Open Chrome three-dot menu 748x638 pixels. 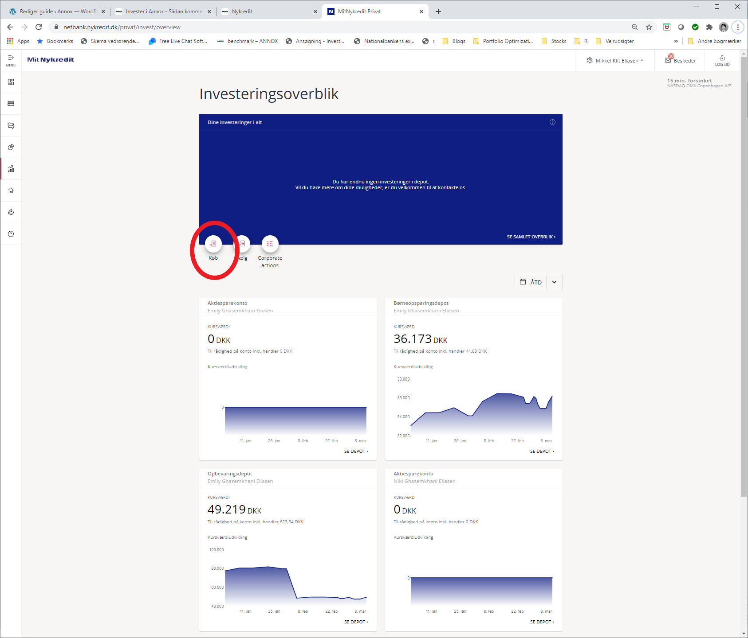[738, 27]
